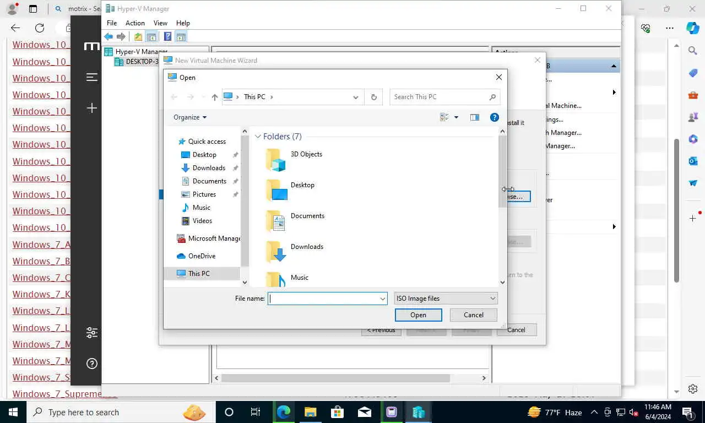Open the Help menu in Hyper-V Manager
Image resolution: width=705 pixels, height=423 pixels.
[183, 23]
